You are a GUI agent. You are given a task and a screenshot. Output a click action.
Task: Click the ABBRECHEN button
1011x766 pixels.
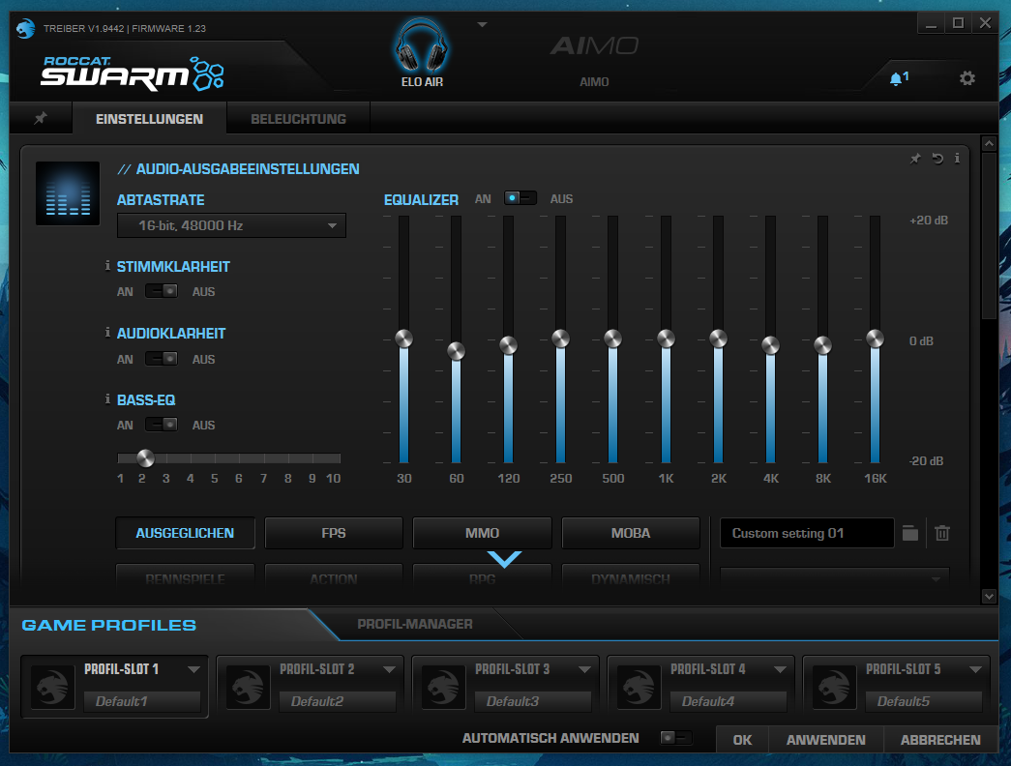[x=940, y=740]
